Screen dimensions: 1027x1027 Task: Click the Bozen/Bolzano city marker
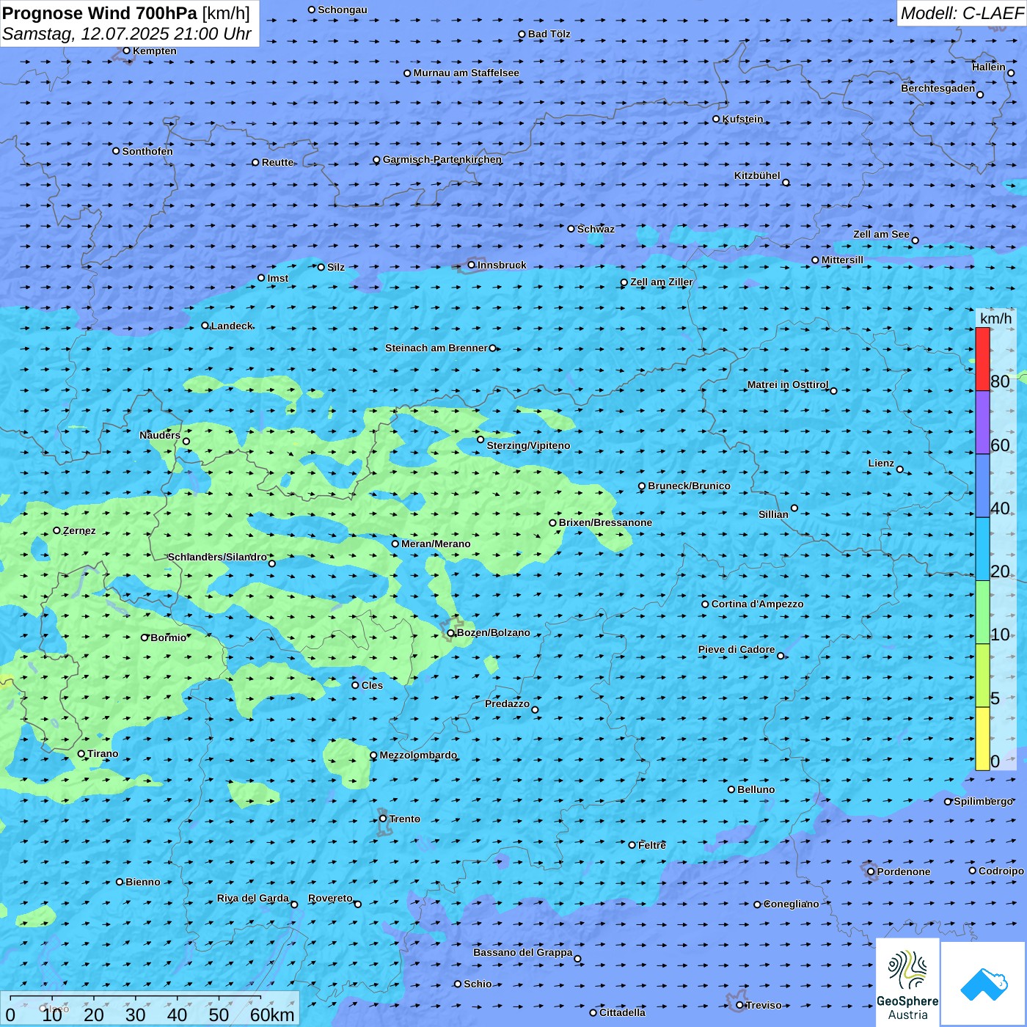(451, 633)
